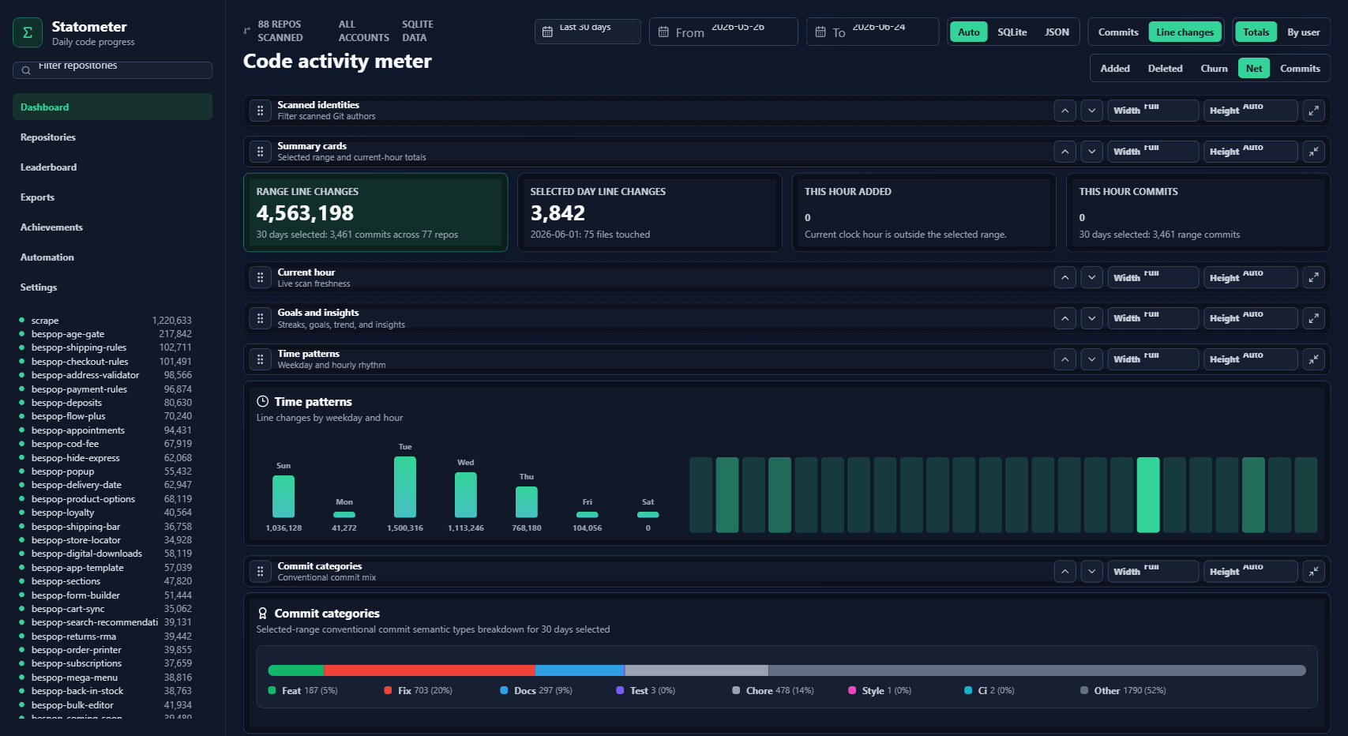This screenshot has width=1348, height=736.
Task: Switch data source to SQLite
Action: point(1012,32)
